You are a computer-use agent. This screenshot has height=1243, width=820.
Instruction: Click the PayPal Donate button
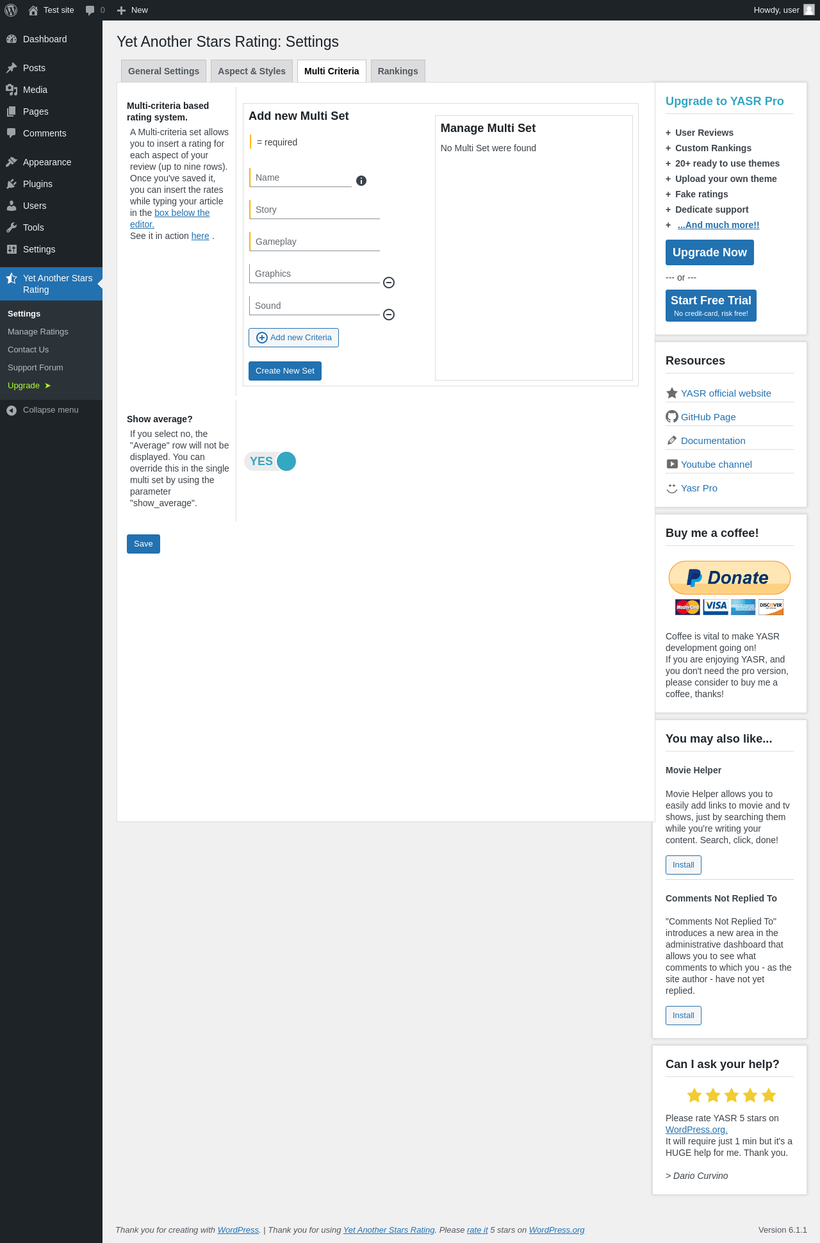point(730,578)
